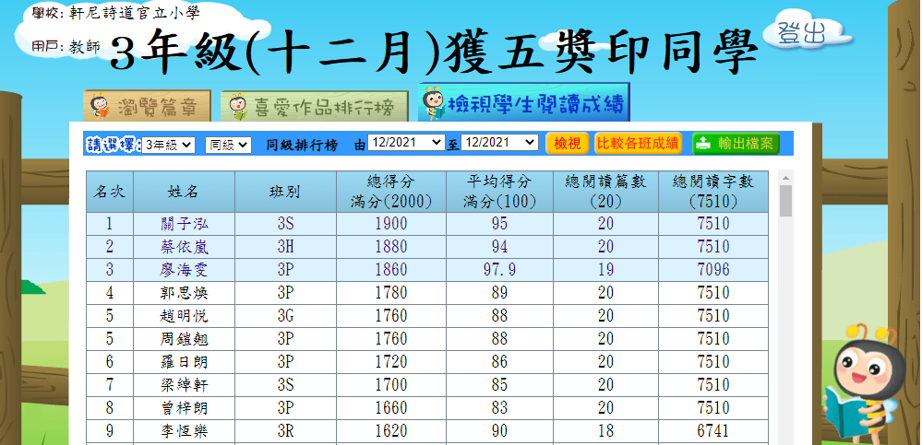
Task: Click total score 1780 for 郭思煥
Action: click(391, 293)
